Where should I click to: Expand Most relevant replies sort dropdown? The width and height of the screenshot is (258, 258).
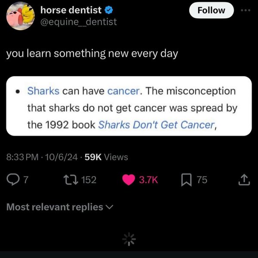[60, 207]
